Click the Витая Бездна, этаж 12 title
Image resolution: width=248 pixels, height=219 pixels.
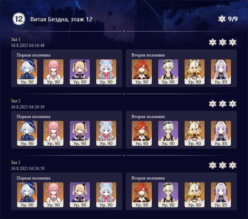[x=61, y=19]
